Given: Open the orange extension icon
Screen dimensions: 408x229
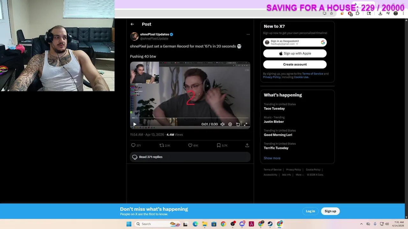Looking at the screenshot, I should tap(342, 13).
